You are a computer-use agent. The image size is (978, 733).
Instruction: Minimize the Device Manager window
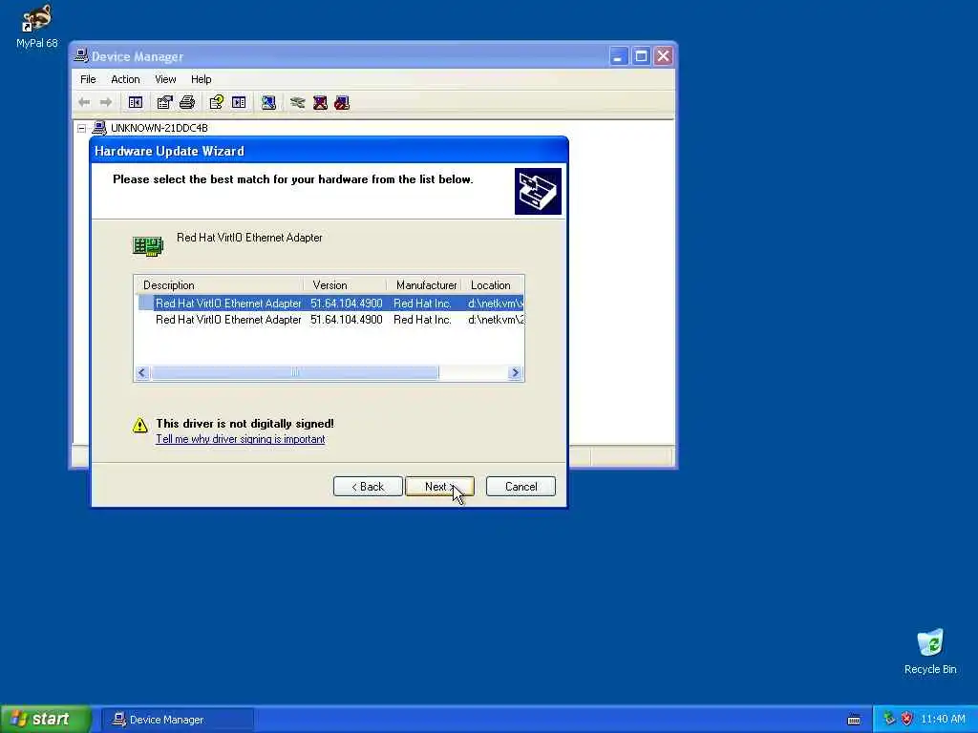(619, 56)
